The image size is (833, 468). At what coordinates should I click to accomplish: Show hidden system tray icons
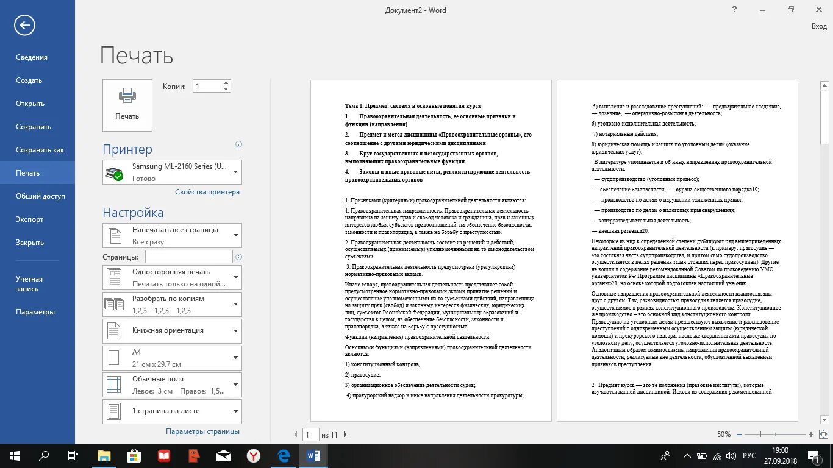687,455
